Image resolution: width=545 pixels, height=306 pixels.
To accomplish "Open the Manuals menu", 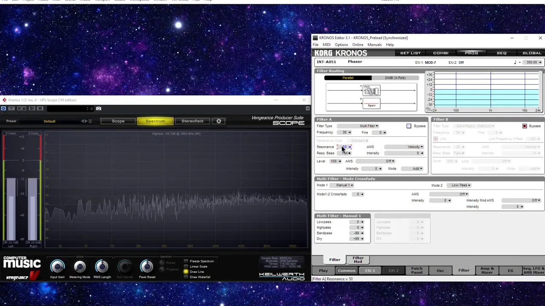I will 374,45.
